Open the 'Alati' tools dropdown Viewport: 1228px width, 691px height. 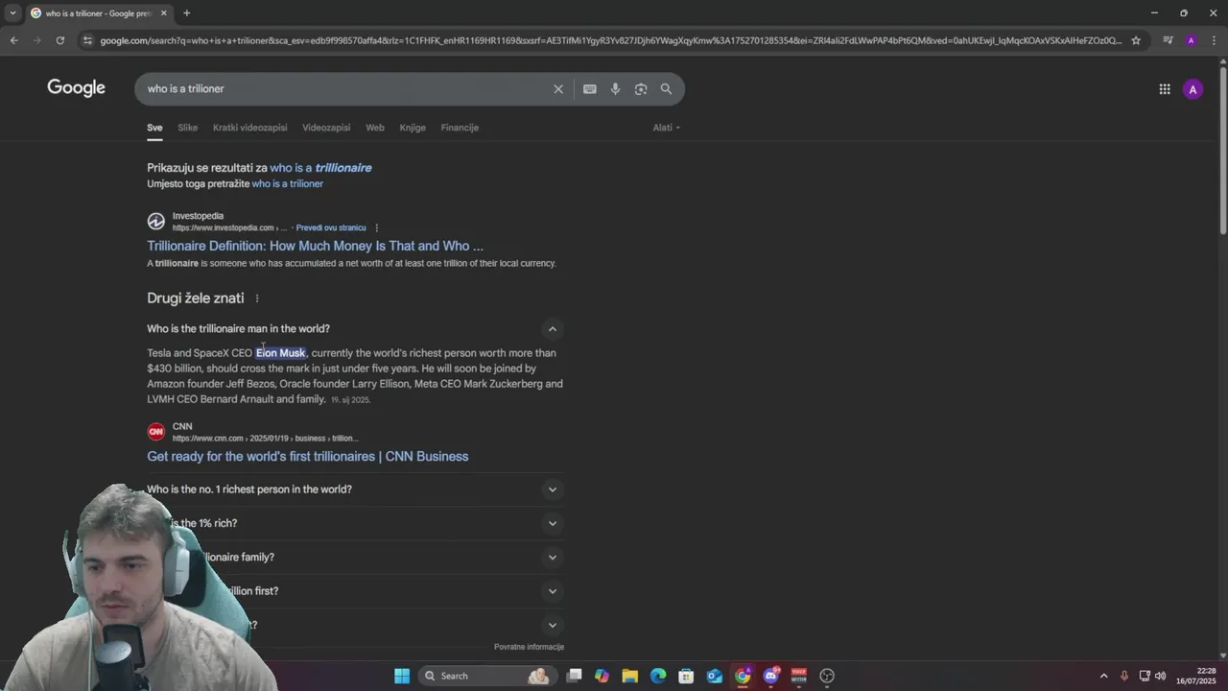666,128
